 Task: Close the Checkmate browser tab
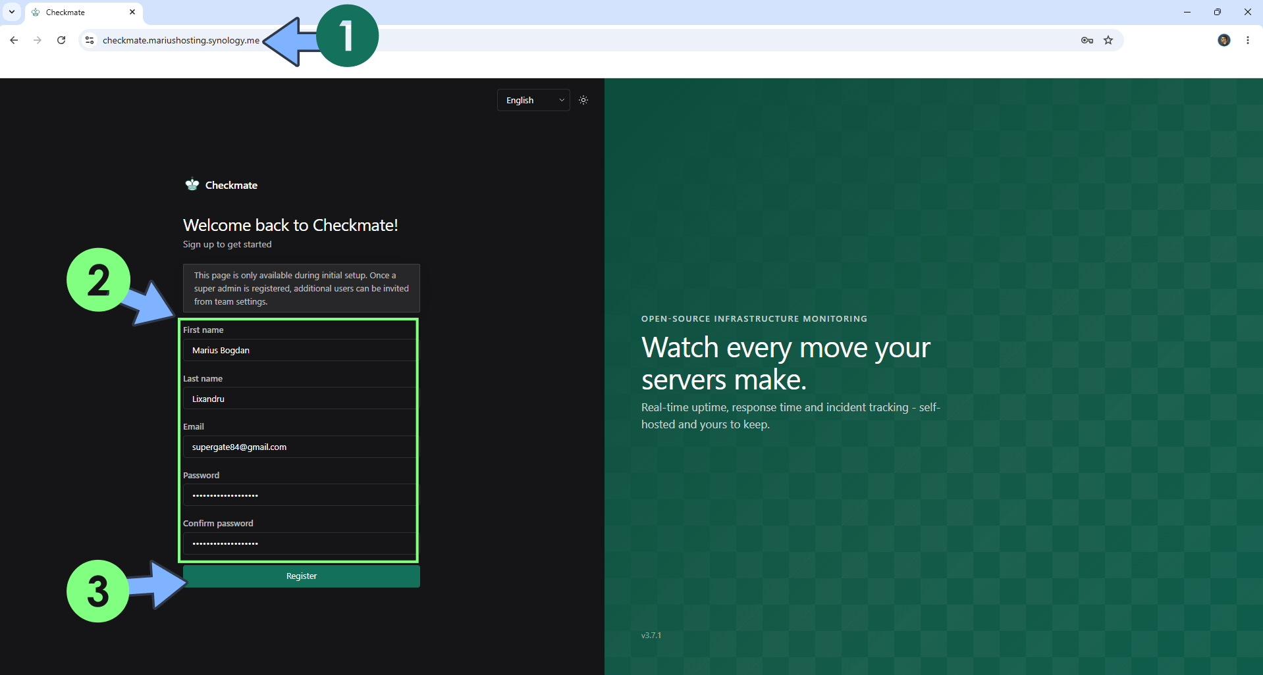pos(132,12)
